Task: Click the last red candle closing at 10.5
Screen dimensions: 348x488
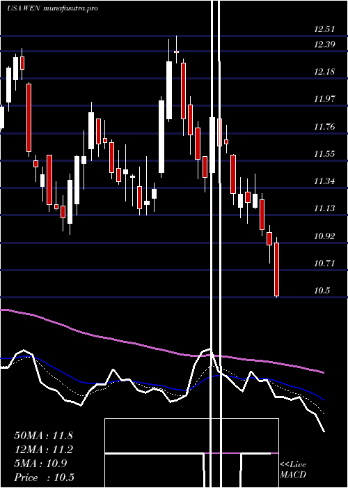Action: point(276,270)
